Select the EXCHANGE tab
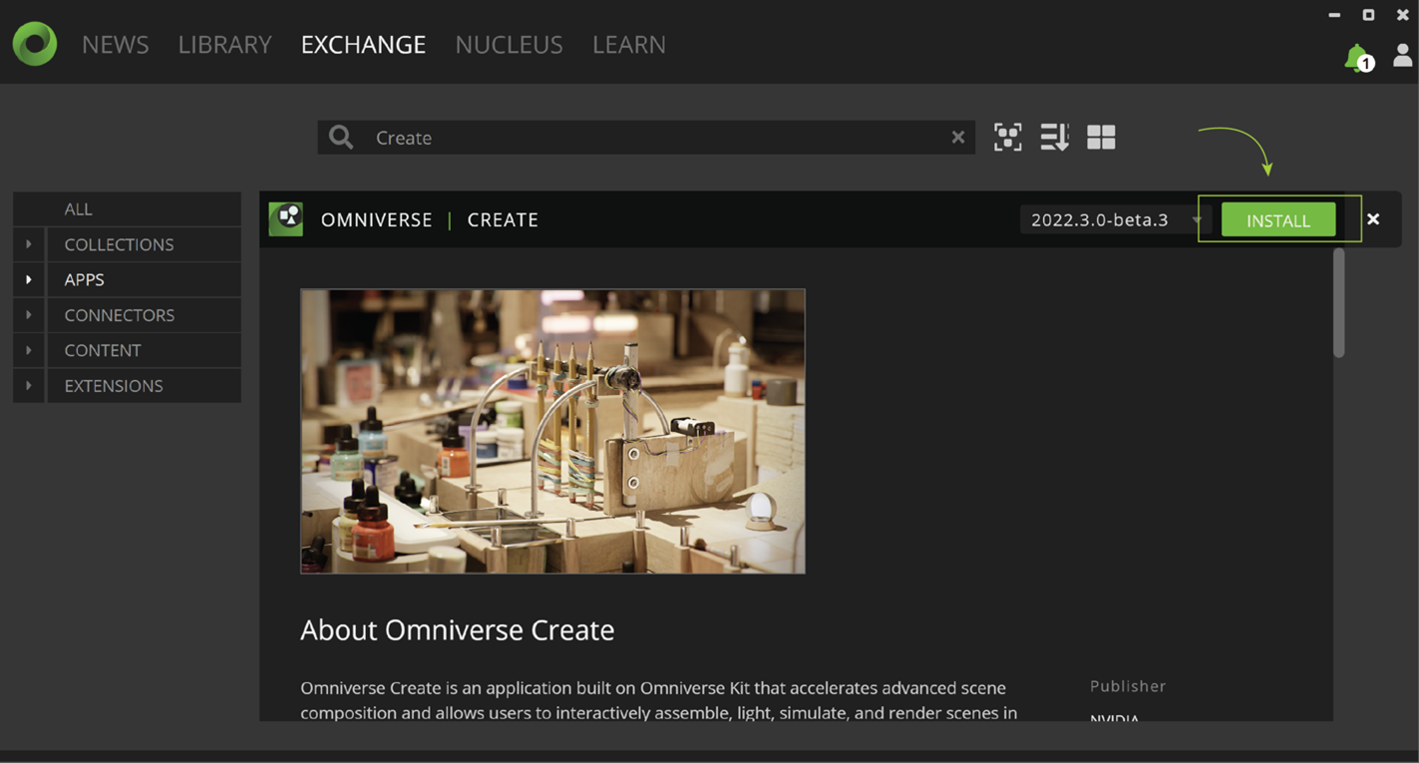 [363, 44]
